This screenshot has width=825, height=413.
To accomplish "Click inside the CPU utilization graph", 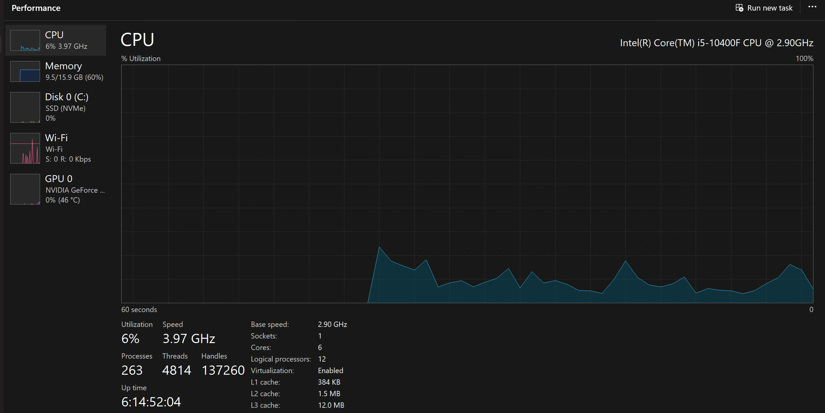I will tap(467, 183).
